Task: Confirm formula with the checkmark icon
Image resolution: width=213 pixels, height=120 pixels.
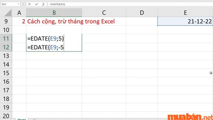Action: [37, 4]
